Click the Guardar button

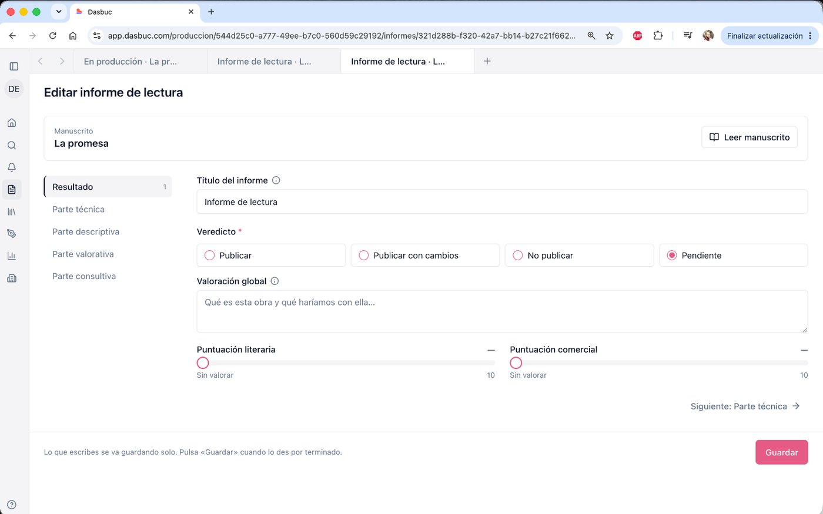(x=781, y=452)
